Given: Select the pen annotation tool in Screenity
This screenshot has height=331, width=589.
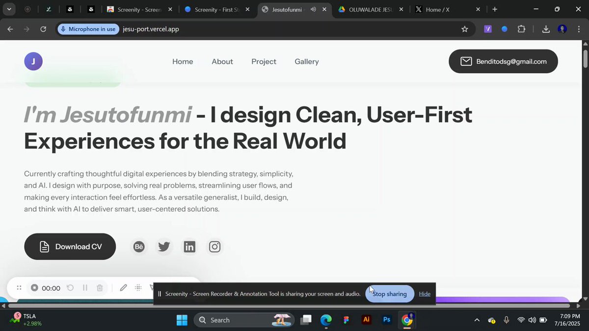Looking at the screenshot, I should [x=123, y=288].
